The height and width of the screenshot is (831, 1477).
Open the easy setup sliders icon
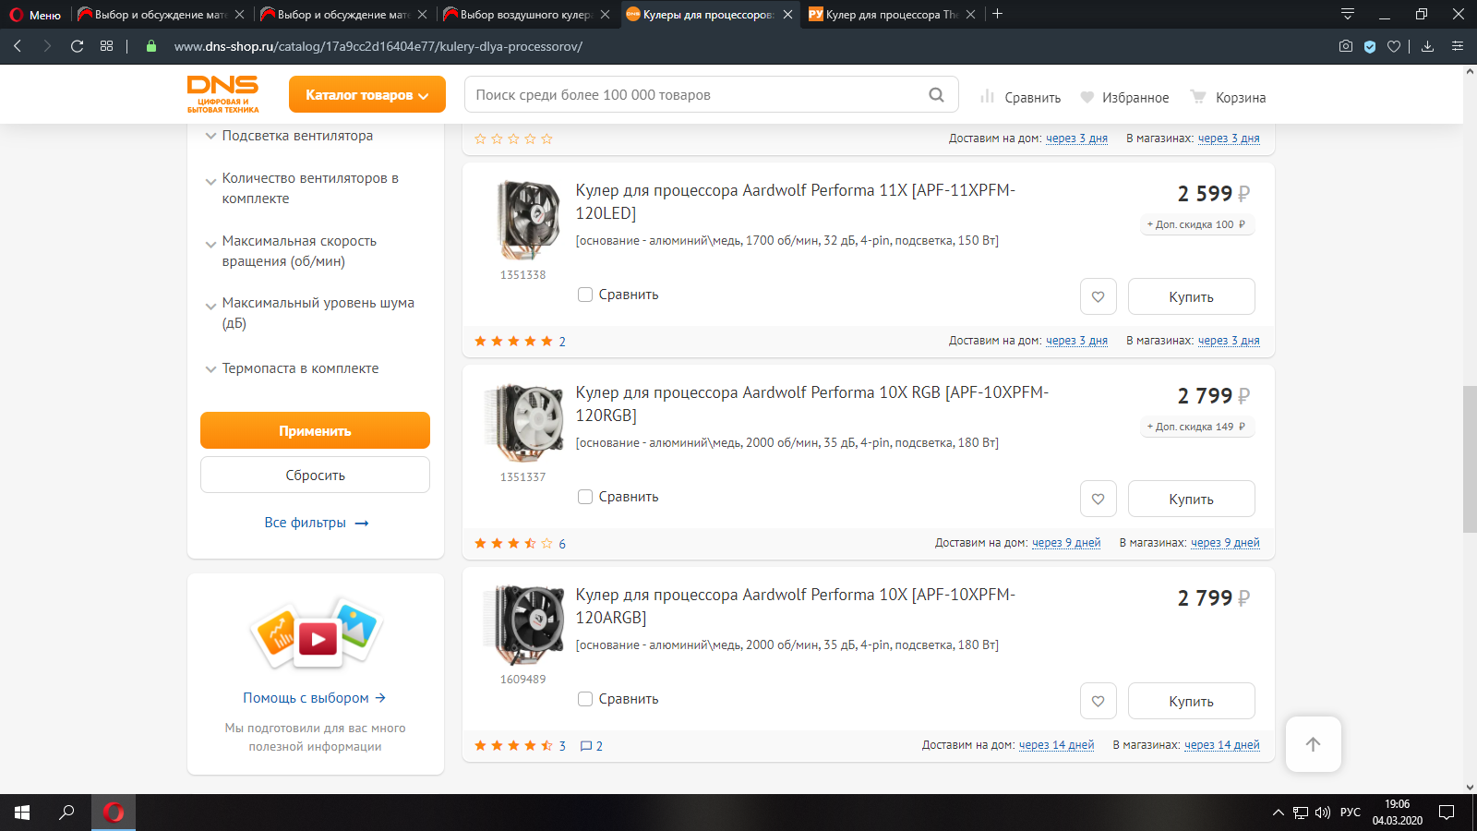1458,46
